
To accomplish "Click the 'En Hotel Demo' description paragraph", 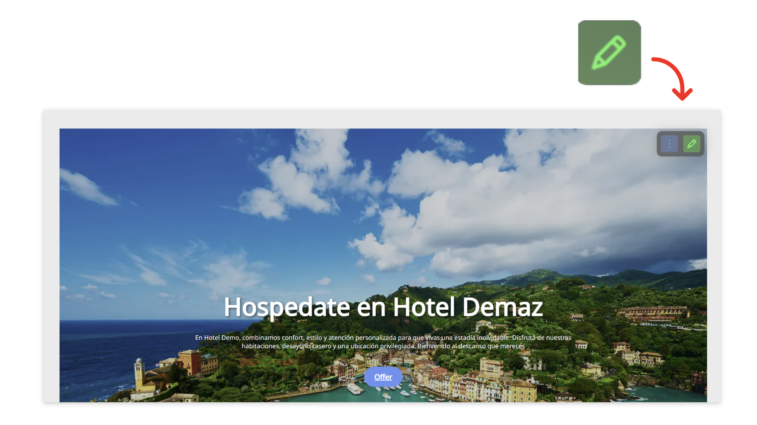I will point(383,342).
